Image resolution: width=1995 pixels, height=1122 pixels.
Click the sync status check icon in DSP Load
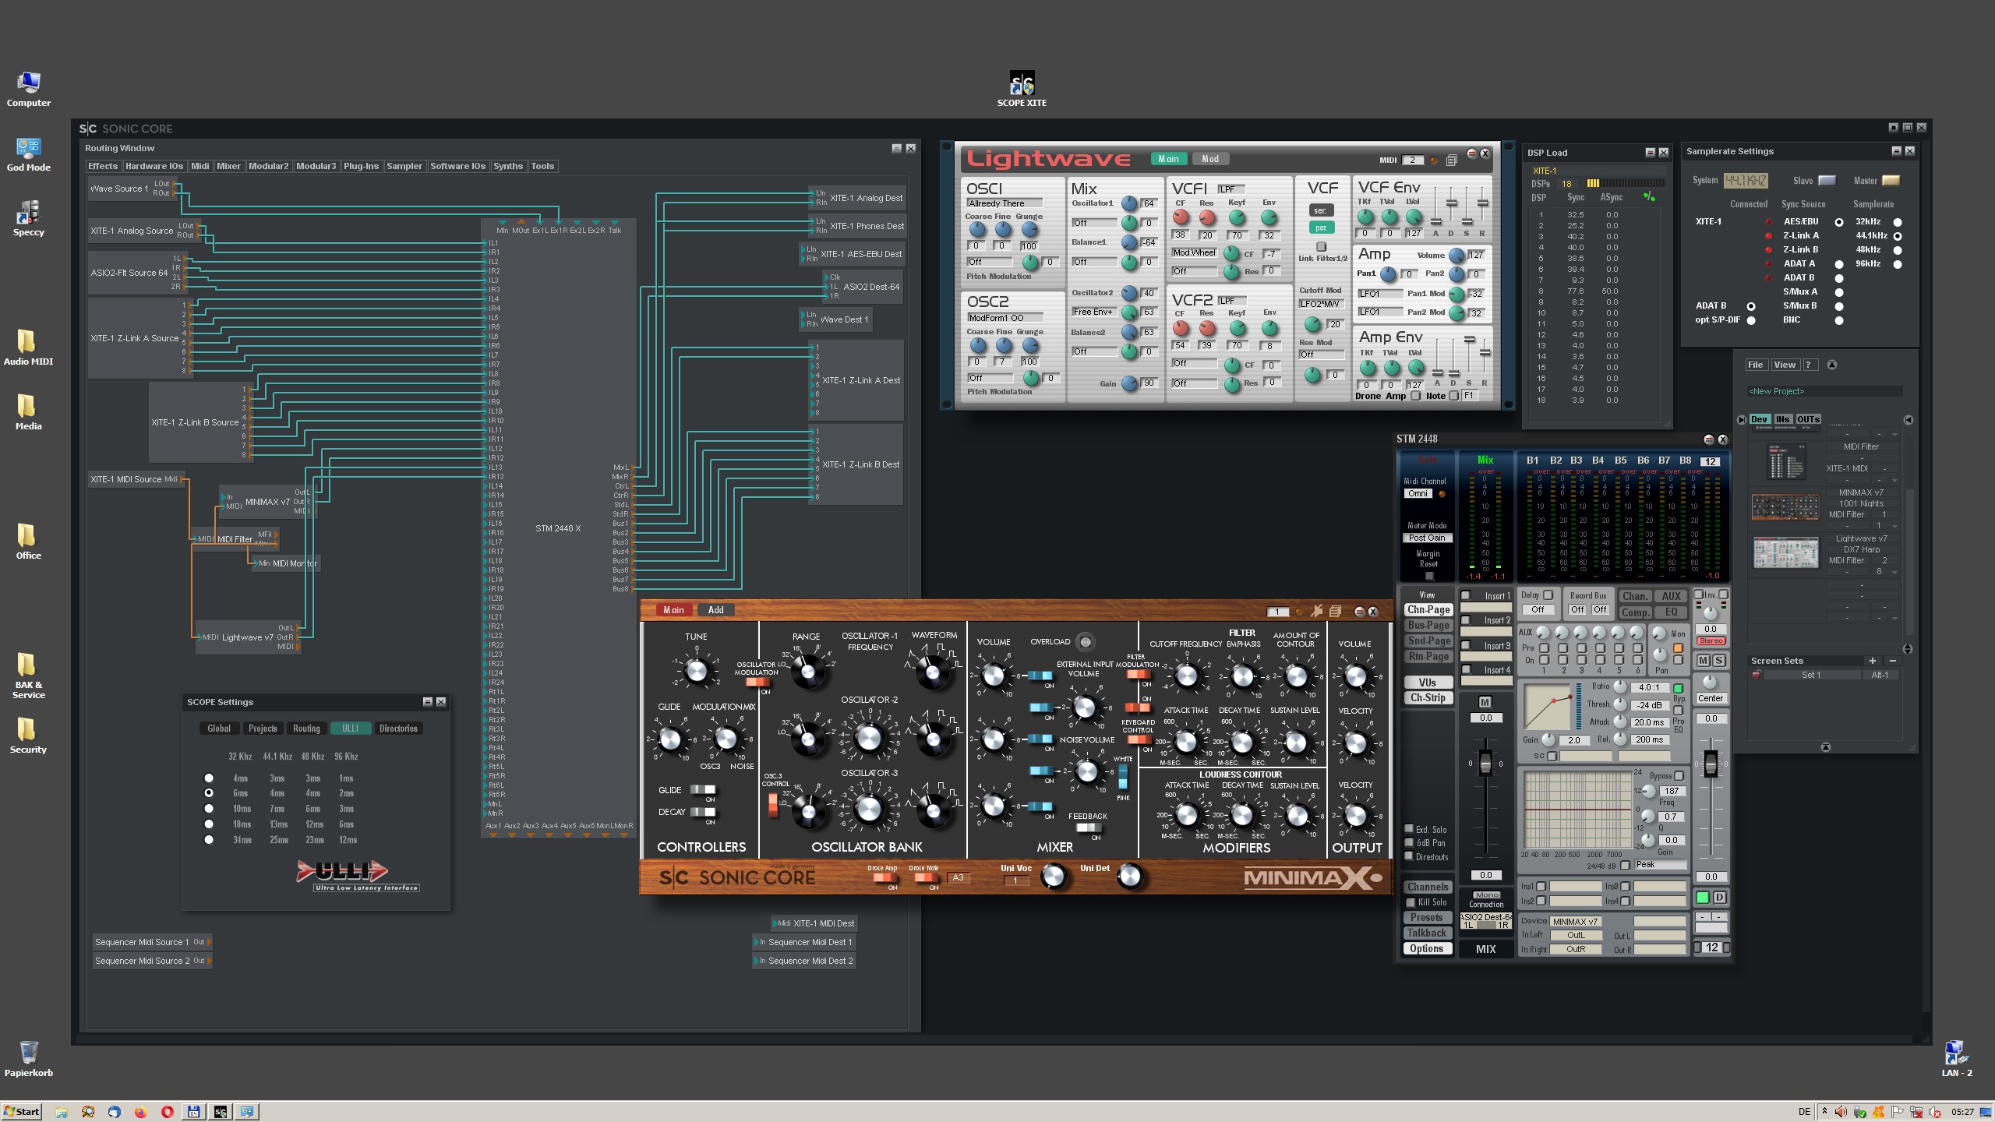click(x=1649, y=197)
